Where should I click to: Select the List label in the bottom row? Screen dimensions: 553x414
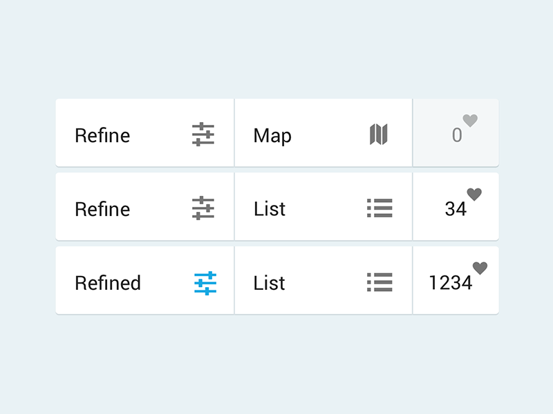(270, 283)
